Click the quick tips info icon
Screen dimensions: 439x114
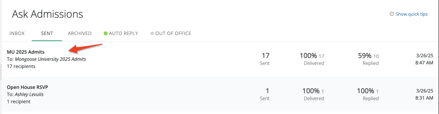pyautogui.click(x=392, y=14)
